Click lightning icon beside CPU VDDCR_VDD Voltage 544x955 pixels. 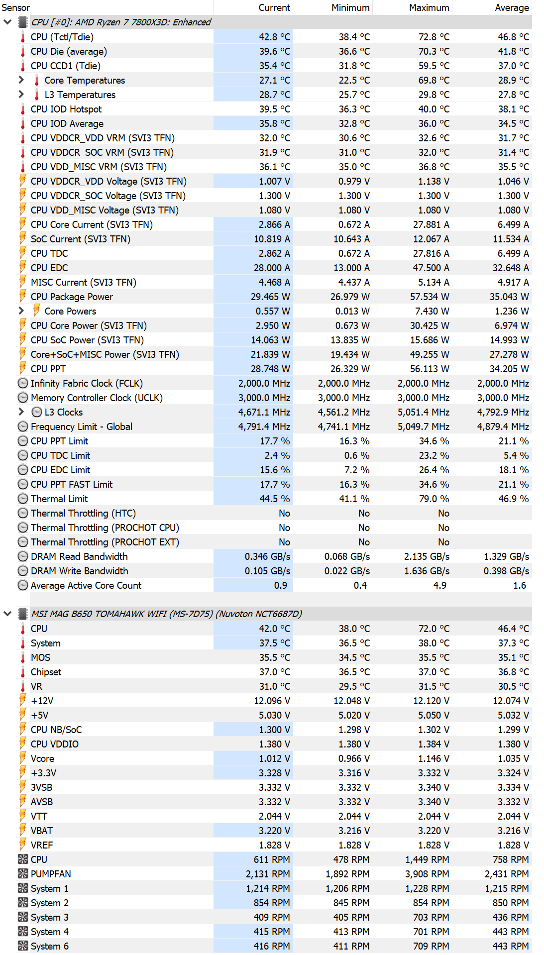pyautogui.click(x=23, y=181)
